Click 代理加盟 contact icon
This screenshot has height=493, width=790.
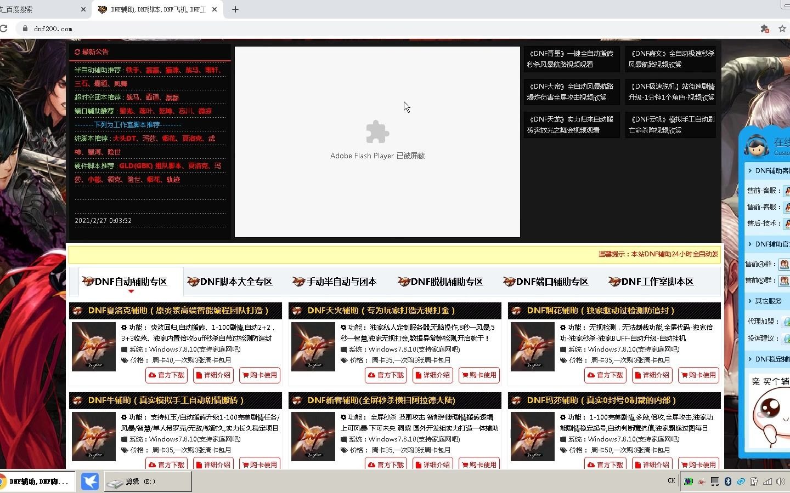point(787,322)
